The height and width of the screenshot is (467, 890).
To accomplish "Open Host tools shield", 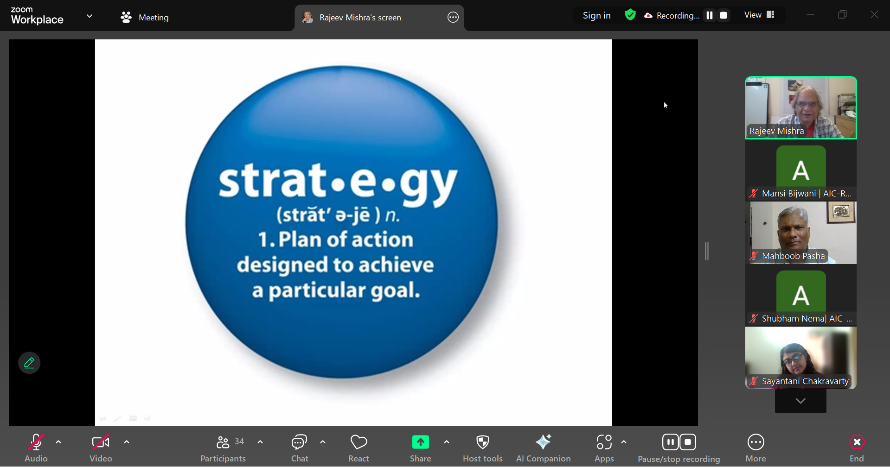I will (482, 448).
